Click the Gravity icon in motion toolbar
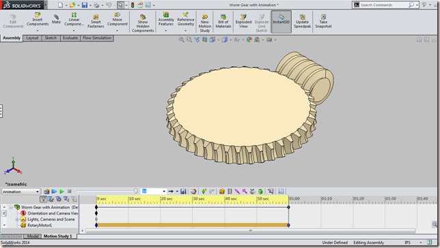 [260, 191]
